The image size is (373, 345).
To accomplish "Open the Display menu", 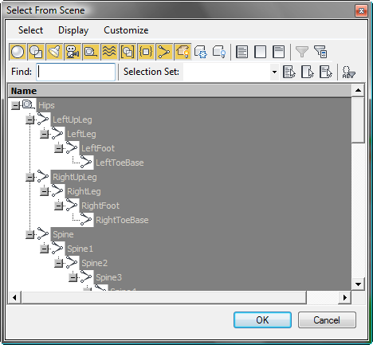I will (x=73, y=30).
